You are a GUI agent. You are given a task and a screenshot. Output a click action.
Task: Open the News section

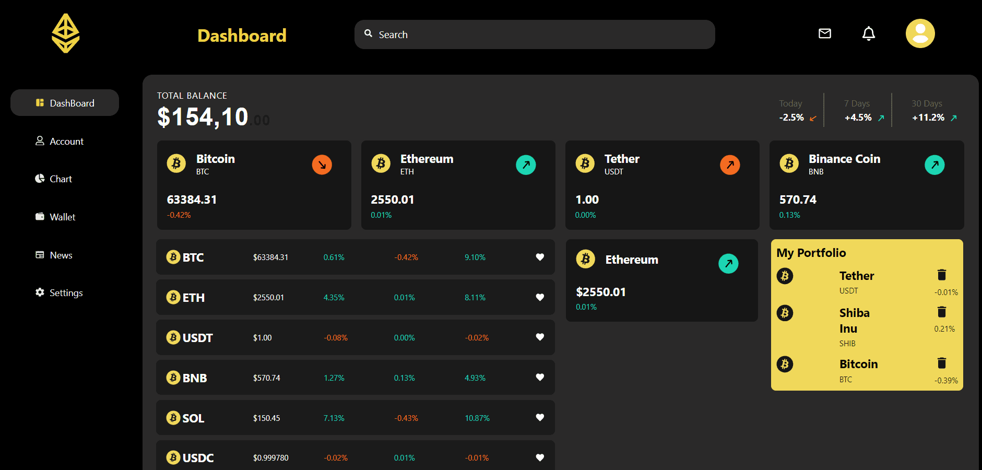tap(54, 255)
